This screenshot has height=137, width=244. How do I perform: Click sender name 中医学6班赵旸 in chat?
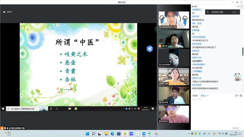tap(199, 37)
